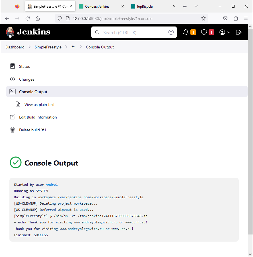Open the SimpleFreestyle breadcrumb link
Image resolution: width=253 pixels, height=257 pixels.
point(48,47)
